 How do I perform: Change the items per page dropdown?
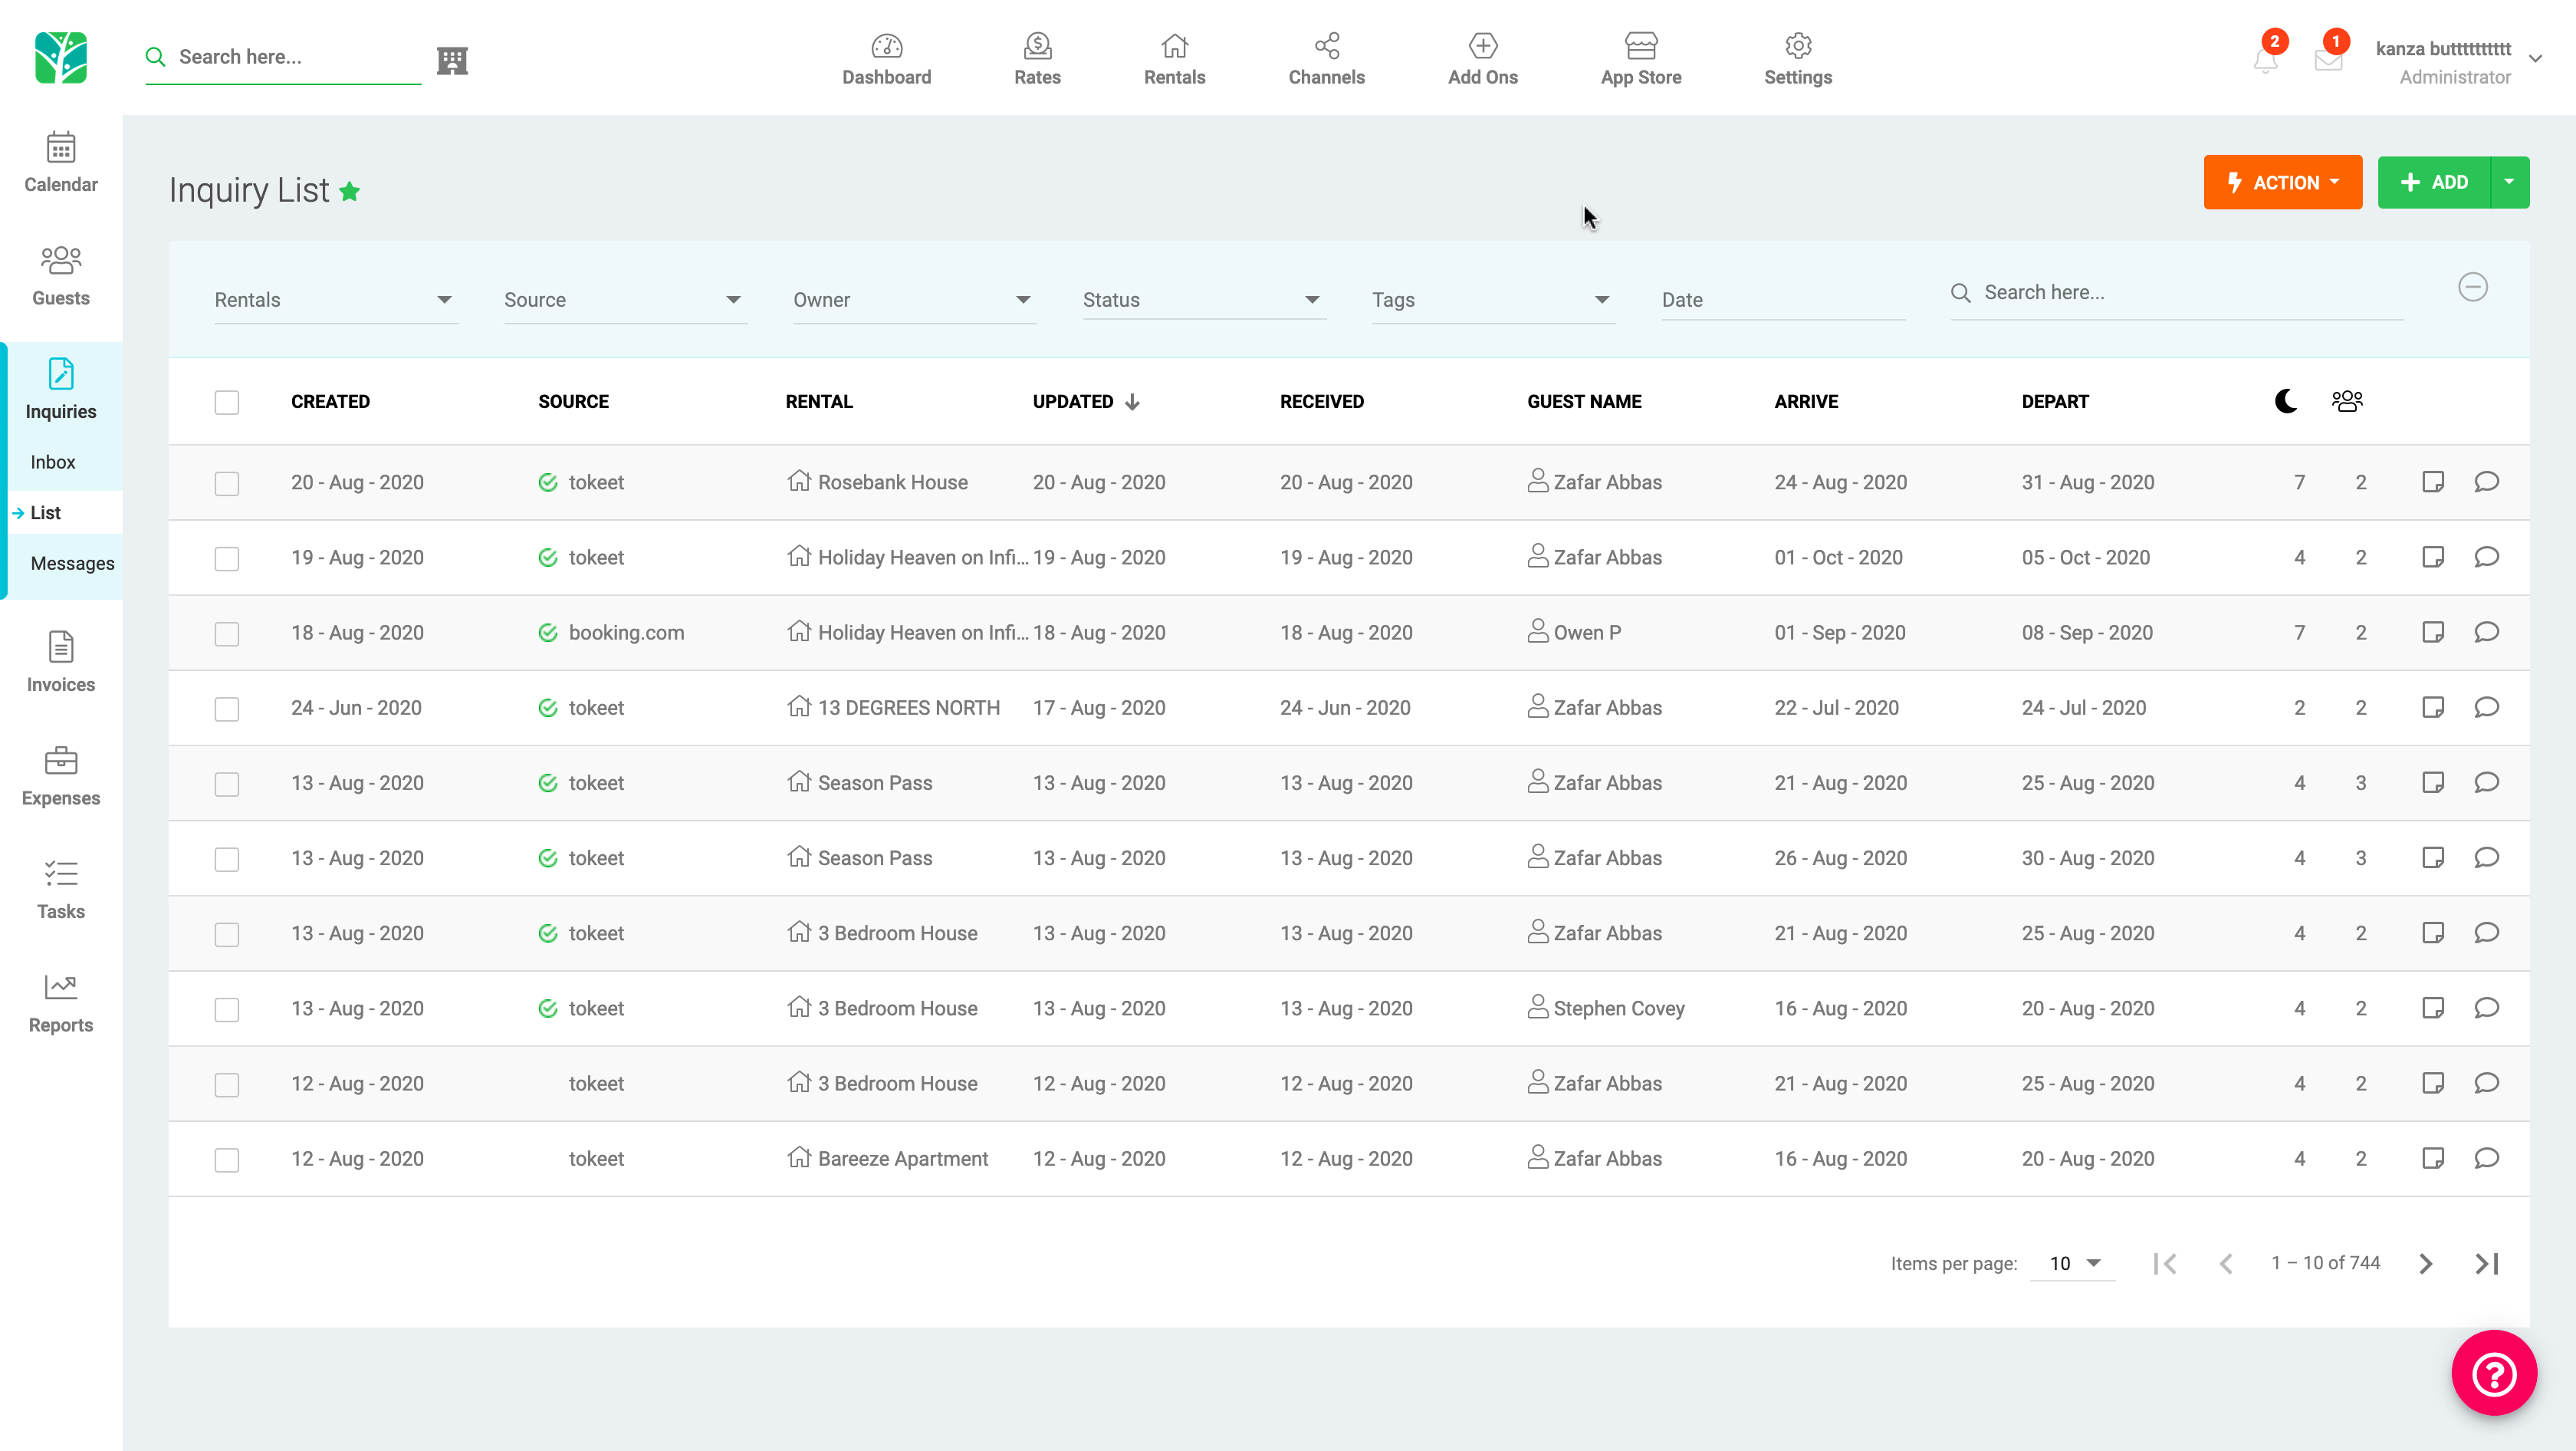(2073, 1264)
